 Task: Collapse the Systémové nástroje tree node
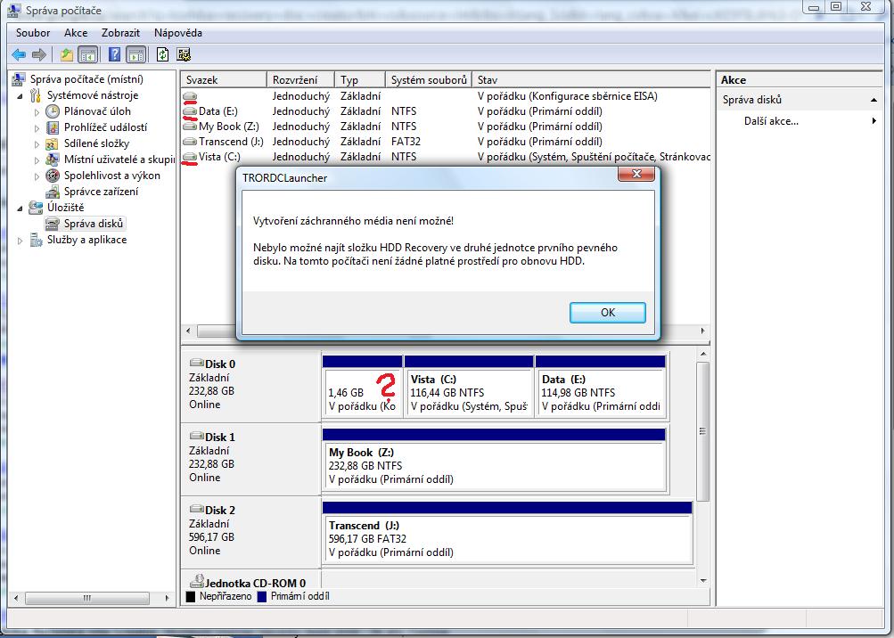(21, 95)
